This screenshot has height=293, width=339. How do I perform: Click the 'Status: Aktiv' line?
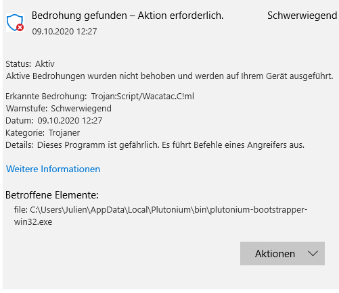point(30,64)
